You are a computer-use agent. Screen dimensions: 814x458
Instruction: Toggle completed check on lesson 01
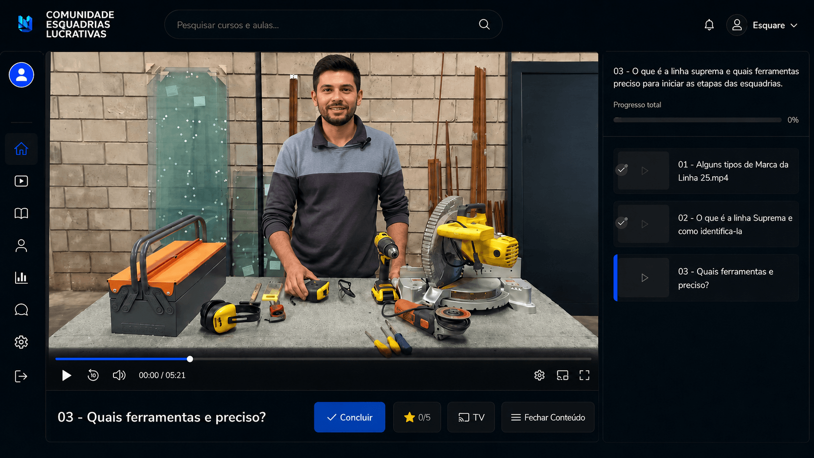[x=622, y=170]
